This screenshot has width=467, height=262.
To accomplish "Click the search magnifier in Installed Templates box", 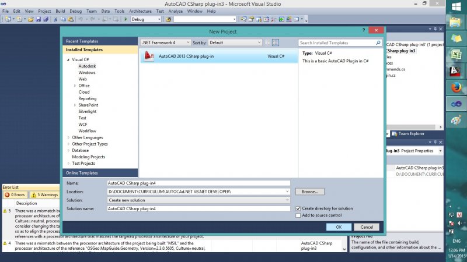I will coord(378,43).
